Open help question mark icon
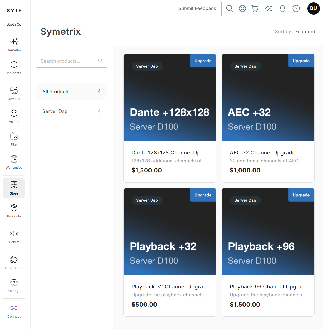Screen dimensions: 323x329 [x=296, y=8]
